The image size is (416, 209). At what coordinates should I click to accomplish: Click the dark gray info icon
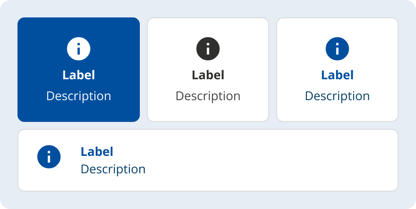coord(208,49)
